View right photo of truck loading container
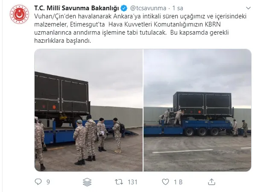This screenshot has width=255, height=192. [197, 110]
